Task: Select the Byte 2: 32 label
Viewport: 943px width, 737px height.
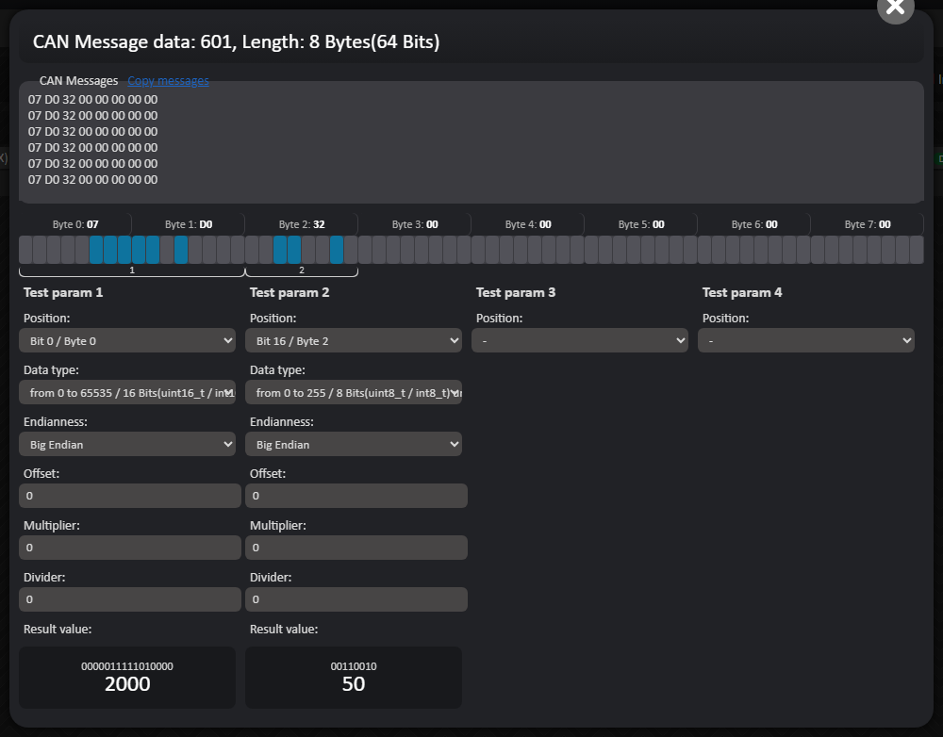Action: pos(302,224)
